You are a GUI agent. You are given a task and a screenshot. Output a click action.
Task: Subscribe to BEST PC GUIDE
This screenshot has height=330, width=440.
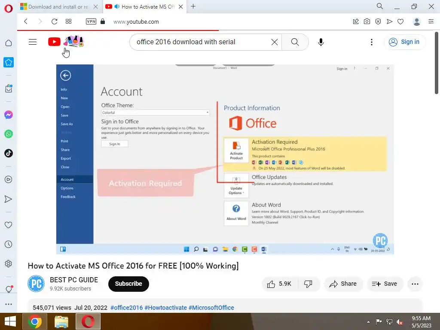coord(128,284)
